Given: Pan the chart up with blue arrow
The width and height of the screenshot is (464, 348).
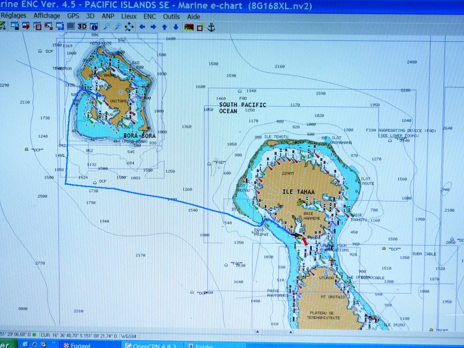Looking at the screenshot, I should [x=164, y=27].
